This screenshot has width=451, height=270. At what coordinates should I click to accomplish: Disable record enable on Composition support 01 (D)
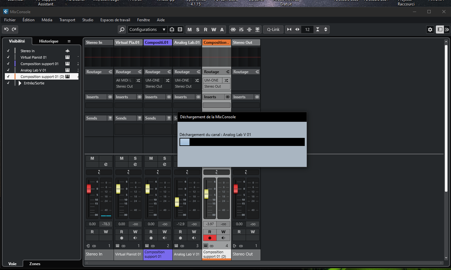click(210, 238)
